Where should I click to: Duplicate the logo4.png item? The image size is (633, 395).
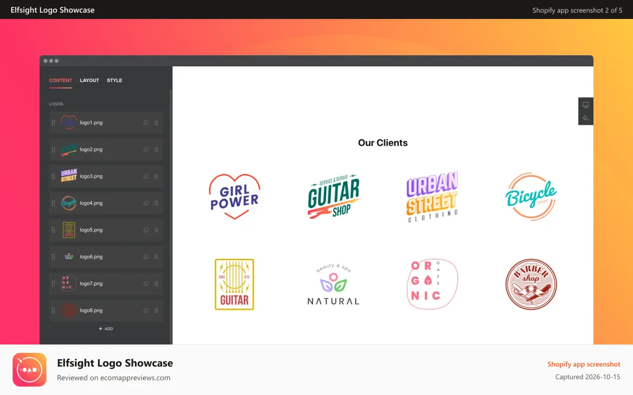146,203
